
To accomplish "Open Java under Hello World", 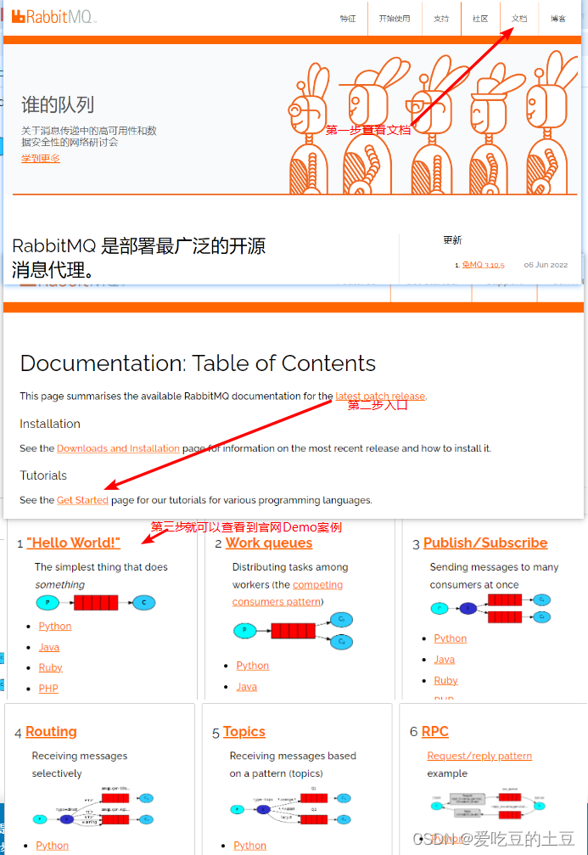I will [x=49, y=647].
